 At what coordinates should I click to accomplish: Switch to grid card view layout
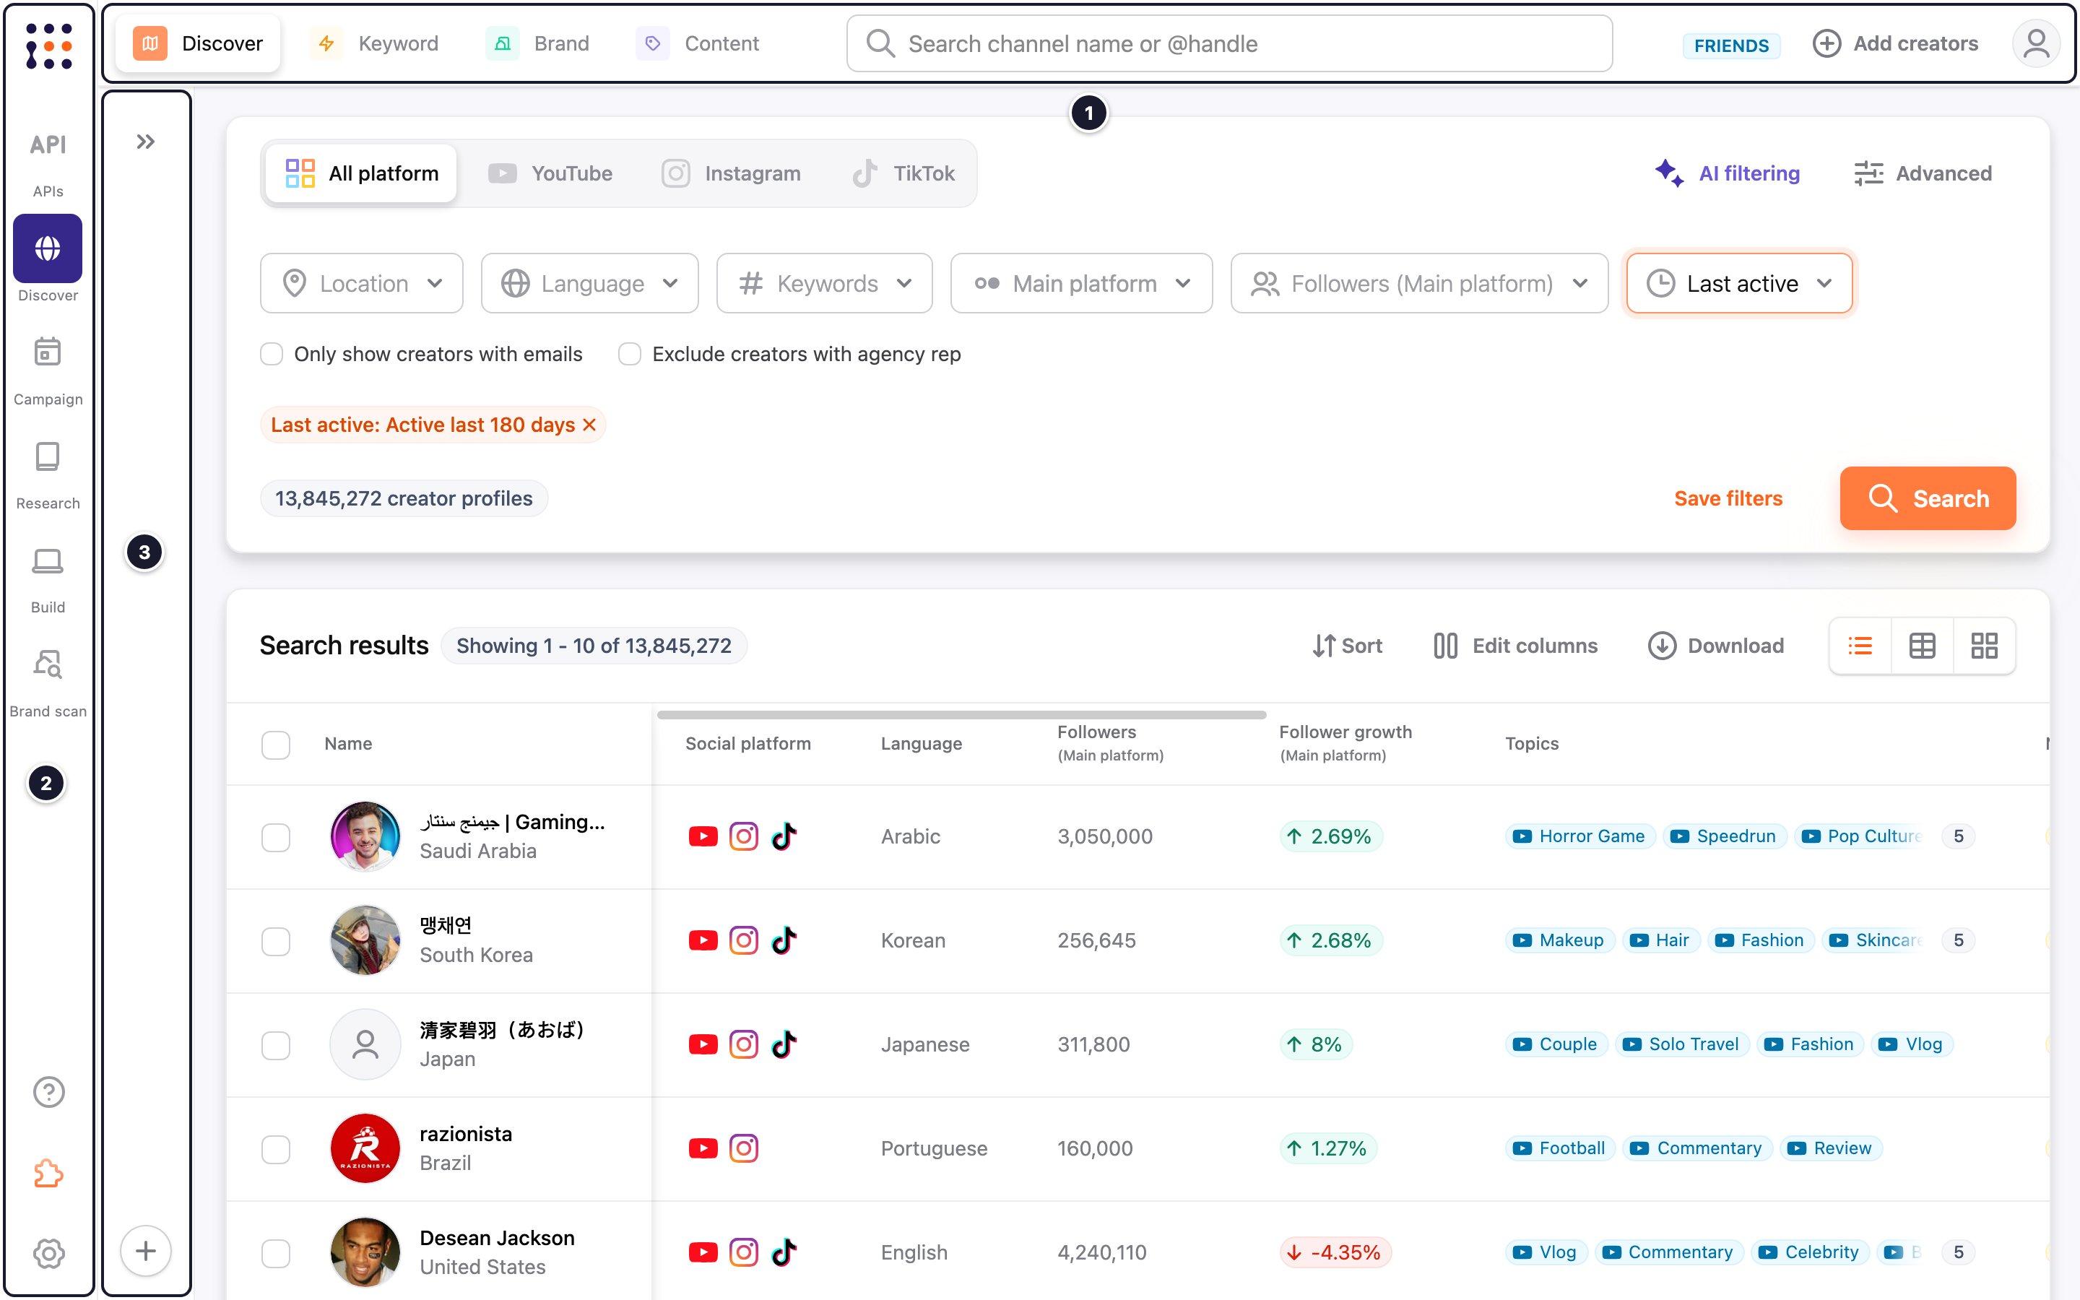1984,646
